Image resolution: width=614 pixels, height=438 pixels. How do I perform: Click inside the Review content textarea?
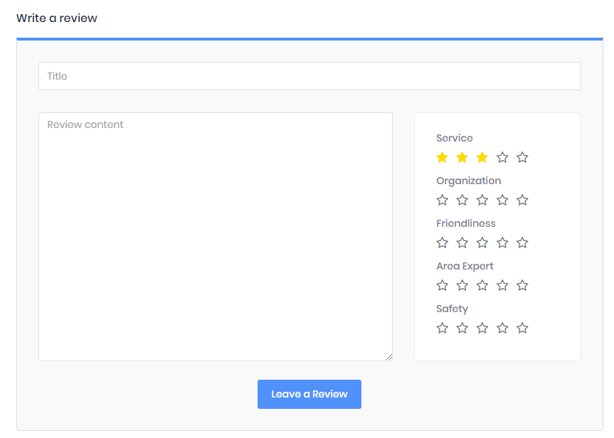coord(215,236)
